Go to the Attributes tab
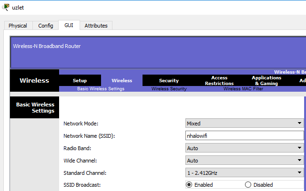 (x=96, y=26)
